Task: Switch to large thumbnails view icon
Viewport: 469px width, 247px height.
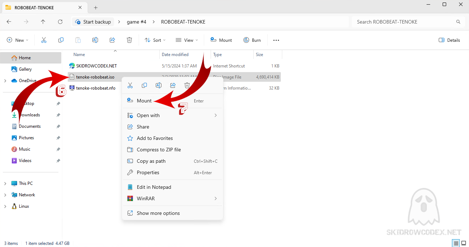Action: click(x=464, y=243)
